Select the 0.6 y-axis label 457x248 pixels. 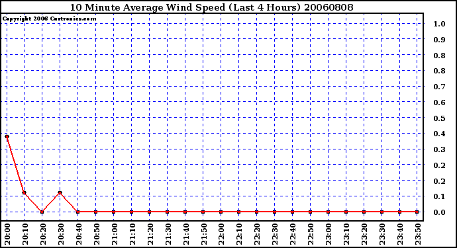pyautogui.click(x=440, y=103)
